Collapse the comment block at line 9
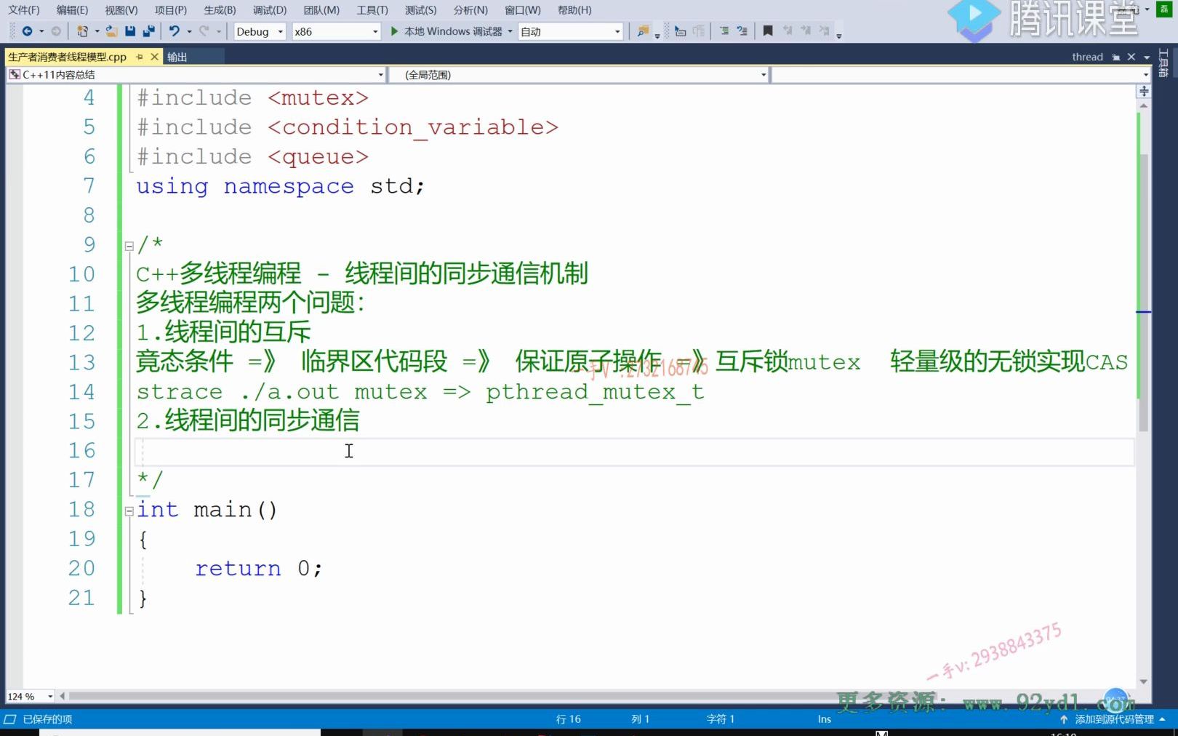Screen dimensions: 1178x736 tap(129, 245)
